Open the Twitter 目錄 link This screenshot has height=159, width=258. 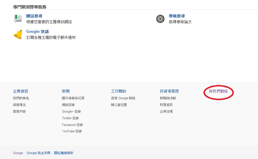tap(70, 118)
